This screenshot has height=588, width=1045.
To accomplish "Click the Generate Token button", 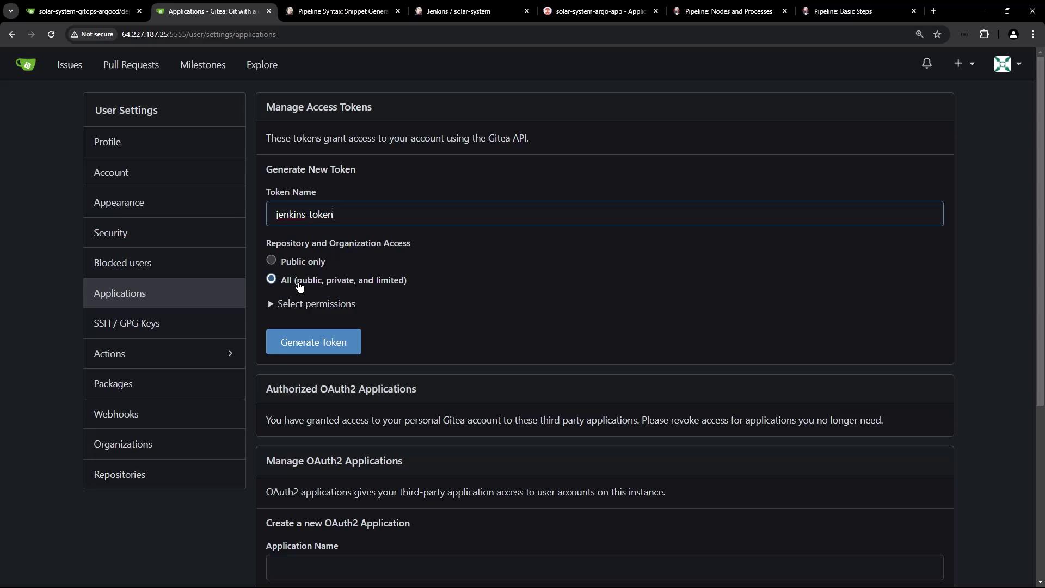I will 313,342.
